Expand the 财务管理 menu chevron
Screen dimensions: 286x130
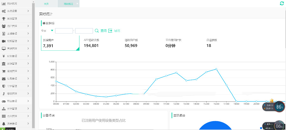click(x=28, y=56)
